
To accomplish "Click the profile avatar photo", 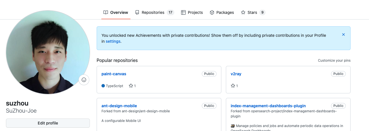I will point(48,52).
